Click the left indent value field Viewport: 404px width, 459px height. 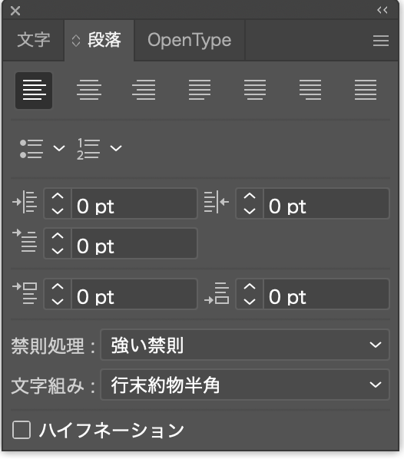pyautogui.click(x=134, y=203)
